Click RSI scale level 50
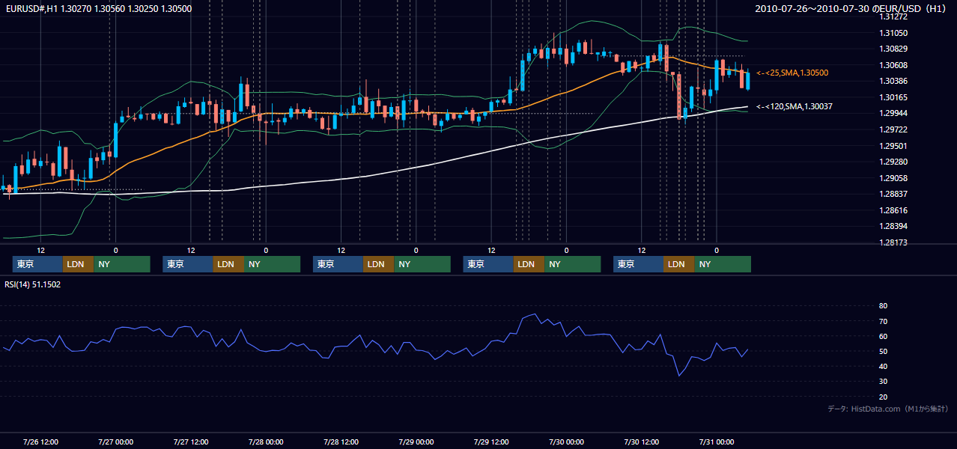This screenshot has width=957, height=449. point(884,351)
